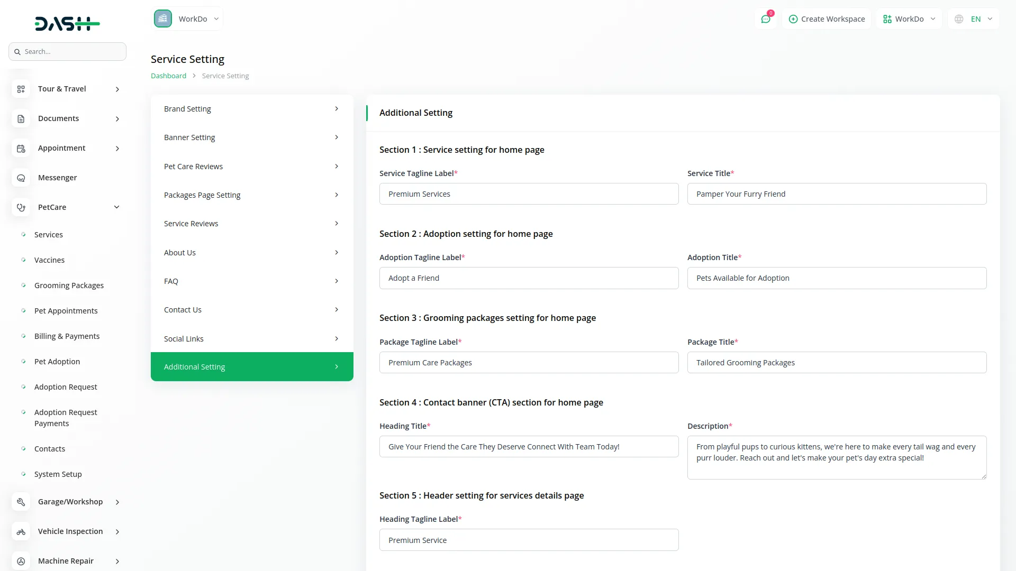Click the PetCare stethoscope icon
Viewport: 1016px width, 571px height.
point(21,208)
